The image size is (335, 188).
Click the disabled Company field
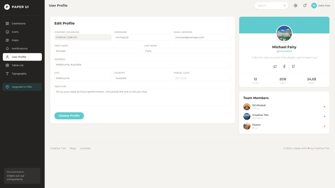click(83, 37)
